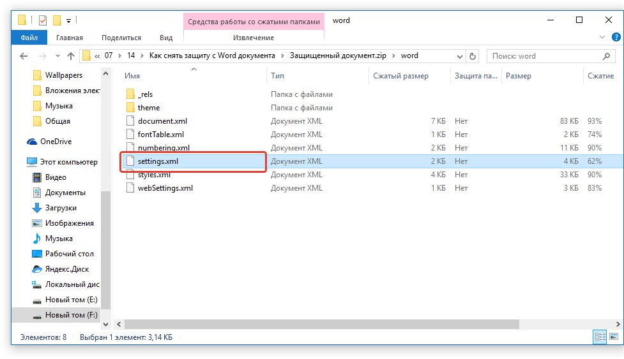Switch to details view layout icon
Viewport: 624px width, 359px height.
(x=600, y=337)
